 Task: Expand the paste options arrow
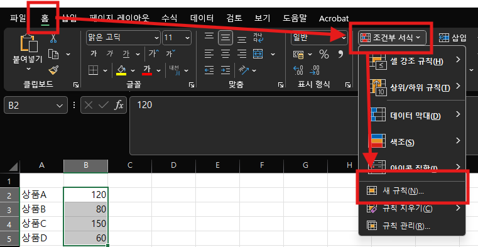pyautogui.click(x=29, y=69)
